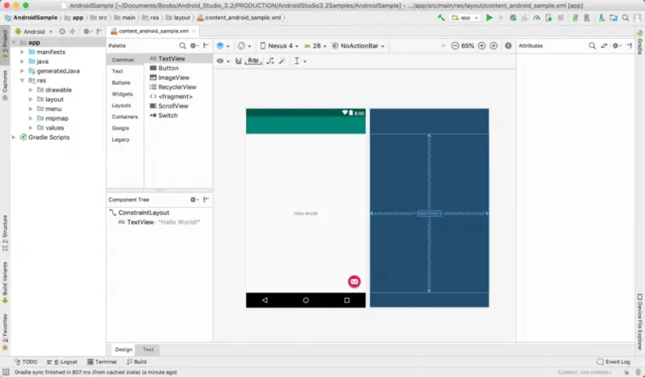645x377 pixels.
Task: Run the app with the green play button
Action: point(489,17)
